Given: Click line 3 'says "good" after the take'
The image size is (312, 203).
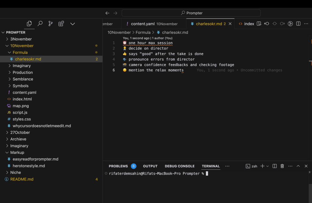Looking at the screenshot, I should tap(157, 54).
